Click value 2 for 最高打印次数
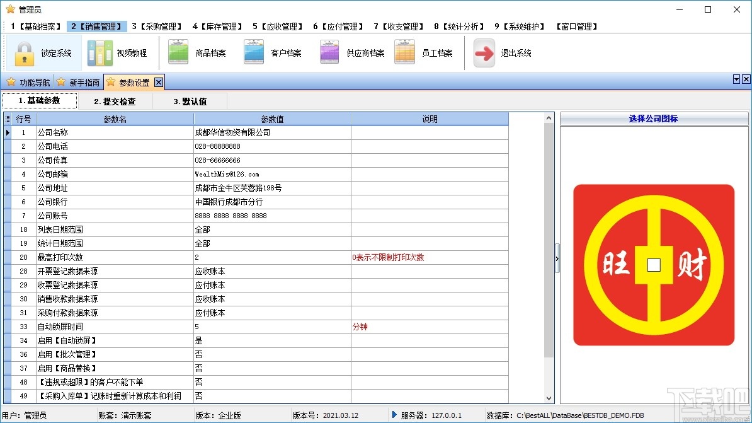752x423 pixels. click(x=273, y=258)
